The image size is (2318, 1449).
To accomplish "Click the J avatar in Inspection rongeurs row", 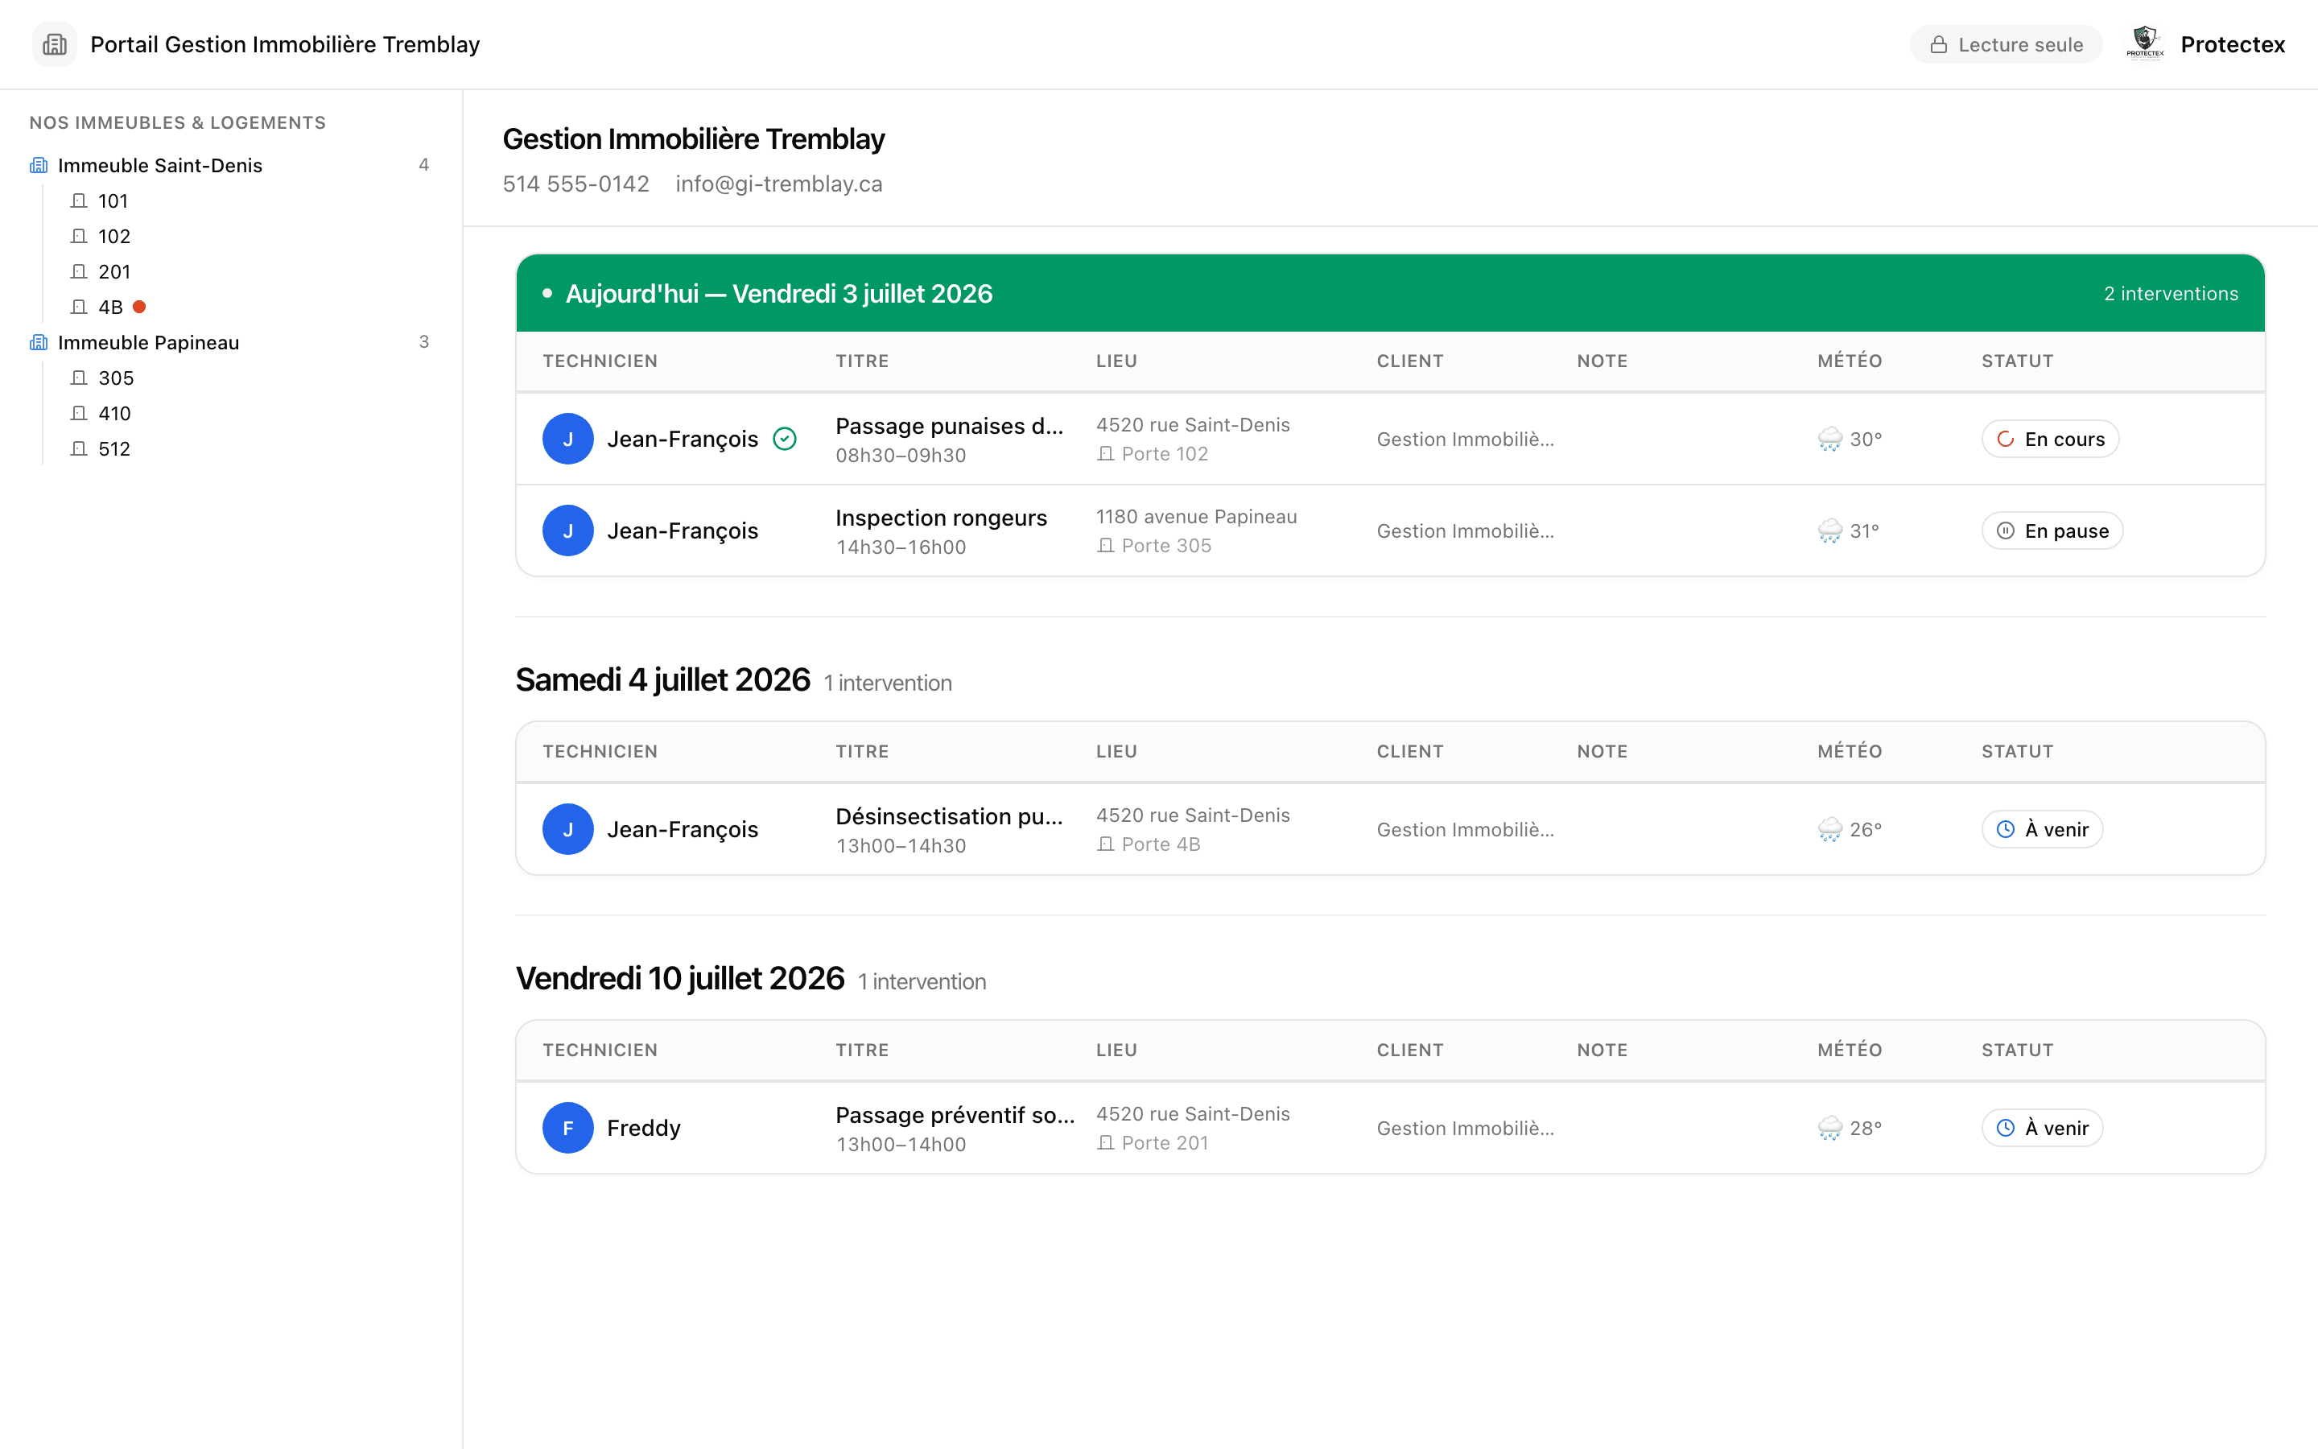I will [x=568, y=531].
